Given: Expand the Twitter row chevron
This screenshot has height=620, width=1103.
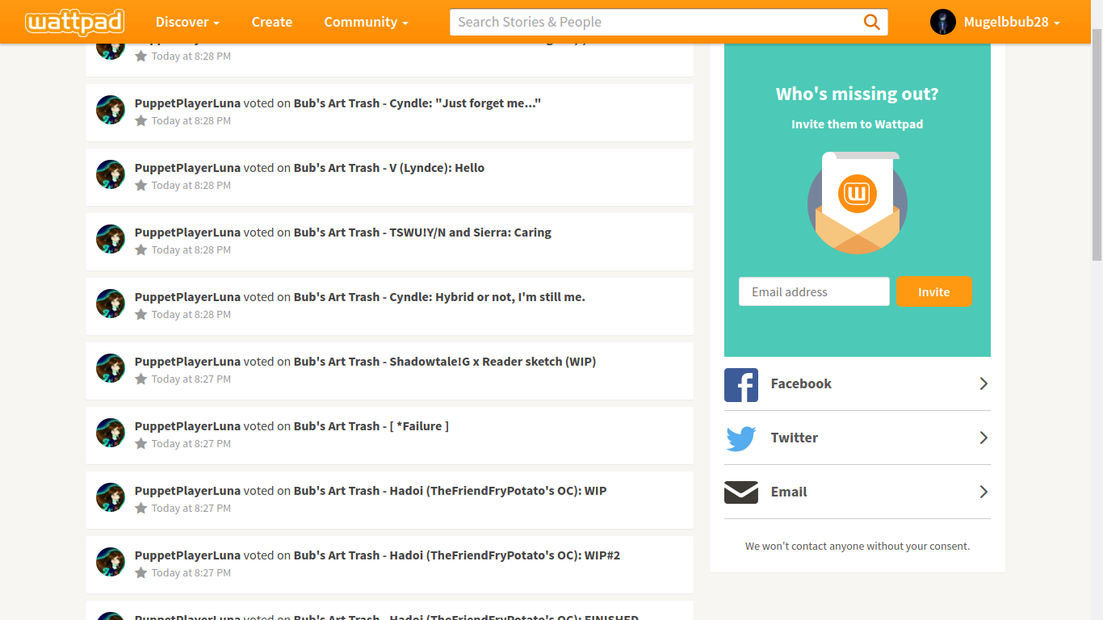Looking at the screenshot, I should click(x=983, y=438).
